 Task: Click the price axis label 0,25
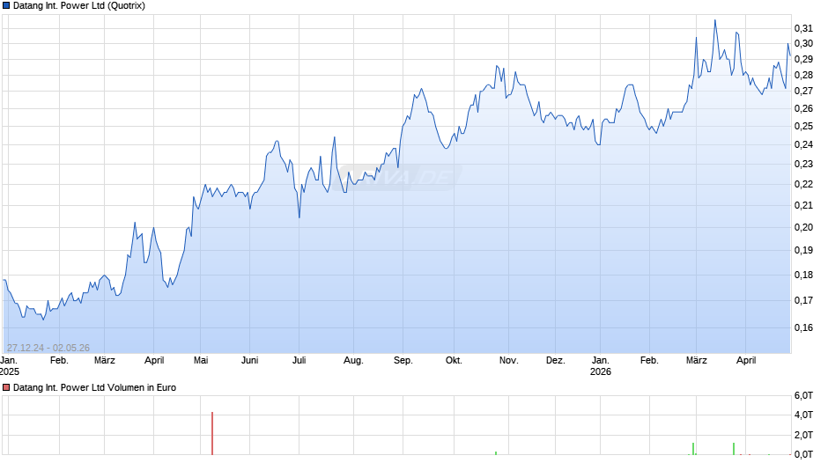(x=803, y=126)
